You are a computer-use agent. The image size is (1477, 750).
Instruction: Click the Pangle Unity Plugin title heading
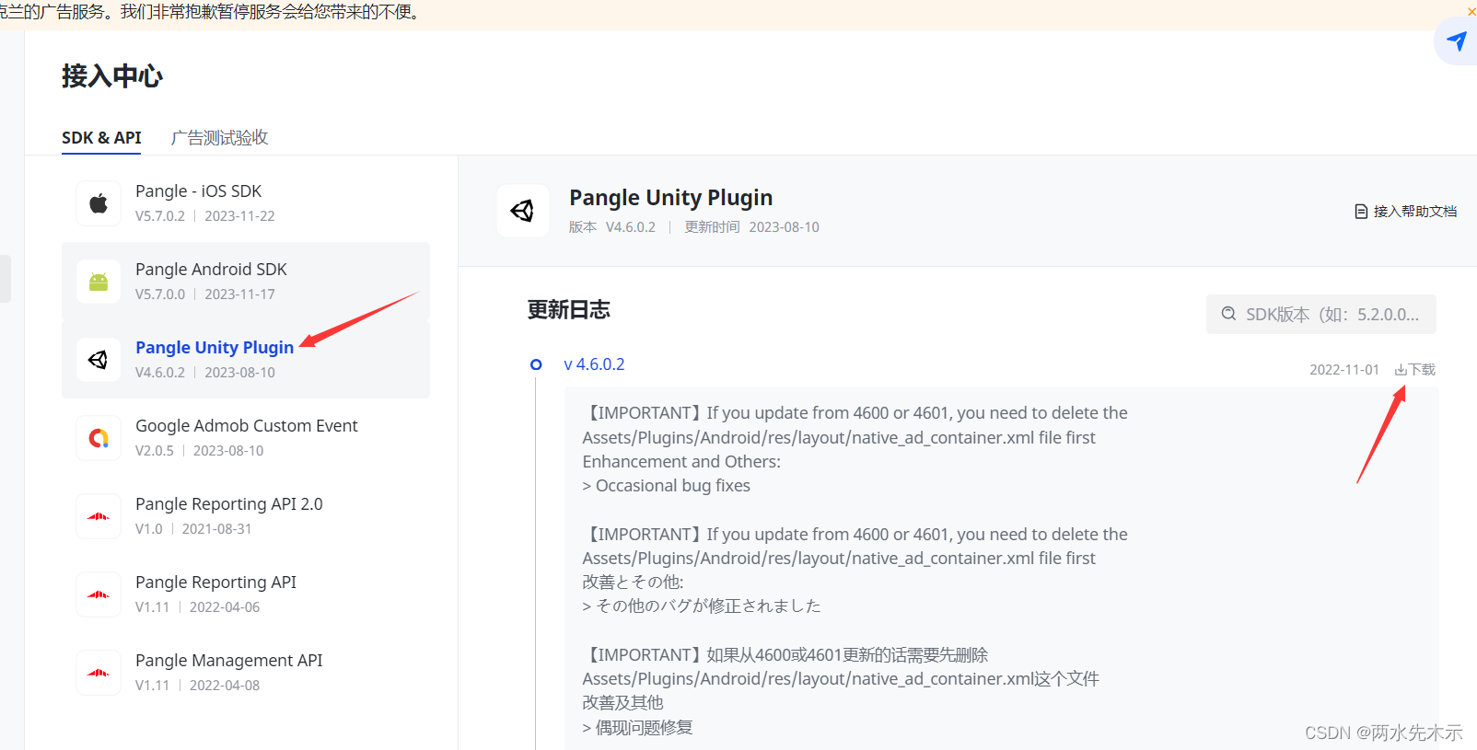tap(670, 198)
